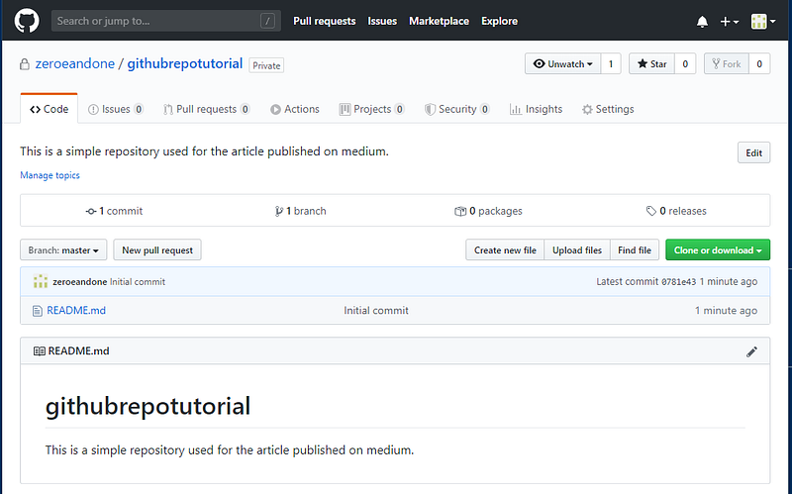Open Issues in top navigation
The height and width of the screenshot is (494, 792).
pyautogui.click(x=382, y=21)
